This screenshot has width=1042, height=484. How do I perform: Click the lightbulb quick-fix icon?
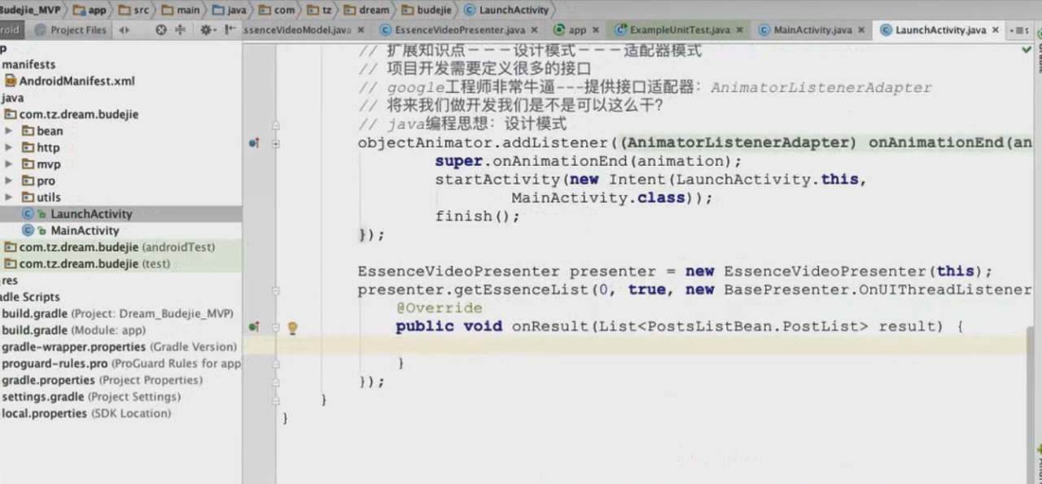click(x=293, y=328)
